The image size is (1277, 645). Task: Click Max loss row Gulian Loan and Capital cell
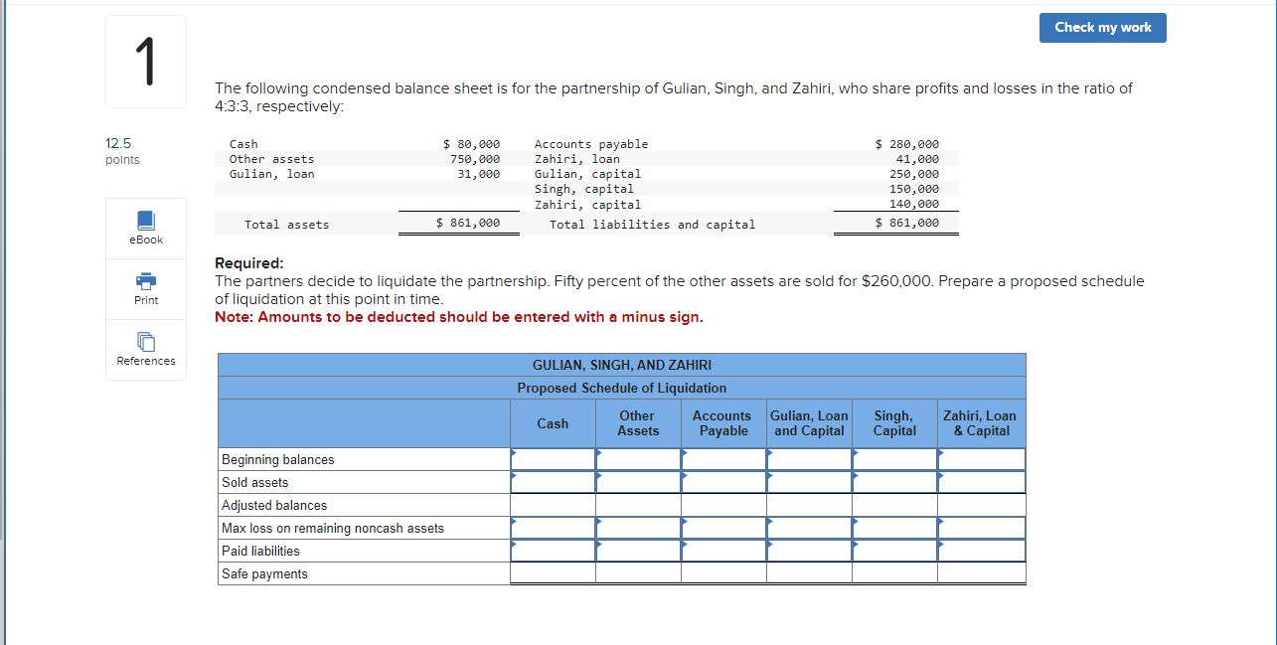click(808, 528)
